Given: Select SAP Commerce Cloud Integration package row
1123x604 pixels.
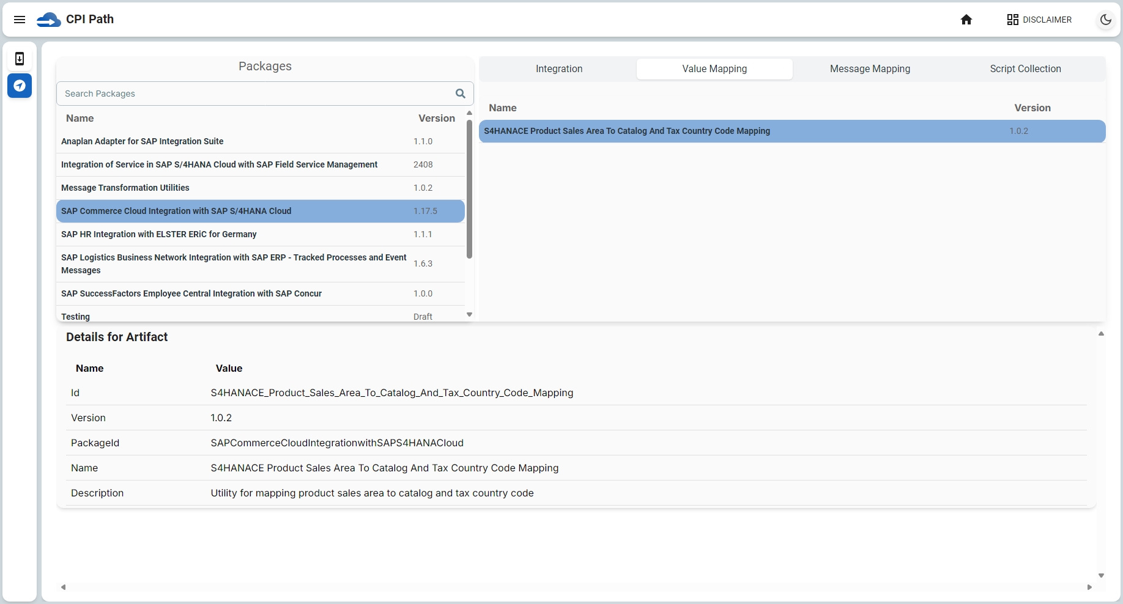Looking at the screenshot, I should [261, 211].
